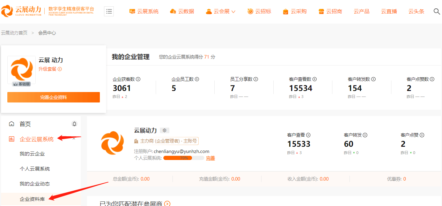Viewport: 442px width, 206px height.
Task: Go to 云招标 navigation item
Action: pos(259,12)
